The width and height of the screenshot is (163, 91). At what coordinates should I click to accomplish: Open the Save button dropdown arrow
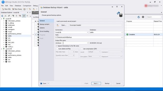pyautogui.click(x=48, y=83)
